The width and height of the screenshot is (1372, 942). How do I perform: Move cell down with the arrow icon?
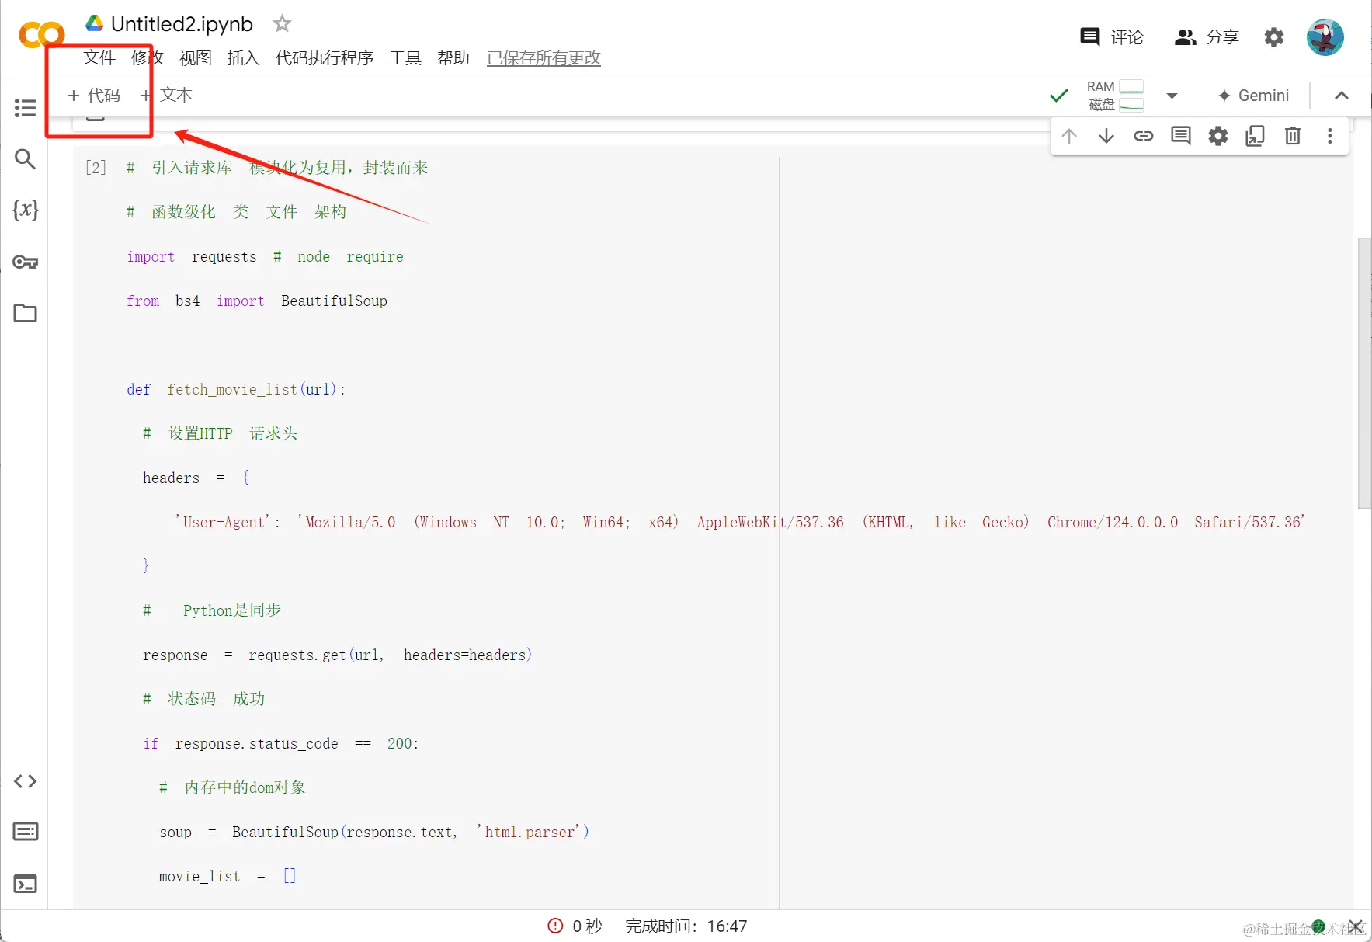point(1106,136)
